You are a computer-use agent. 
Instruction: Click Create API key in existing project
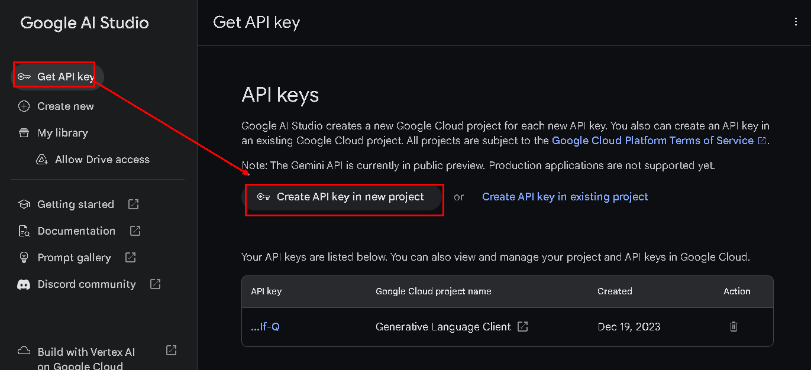coord(565,197)
